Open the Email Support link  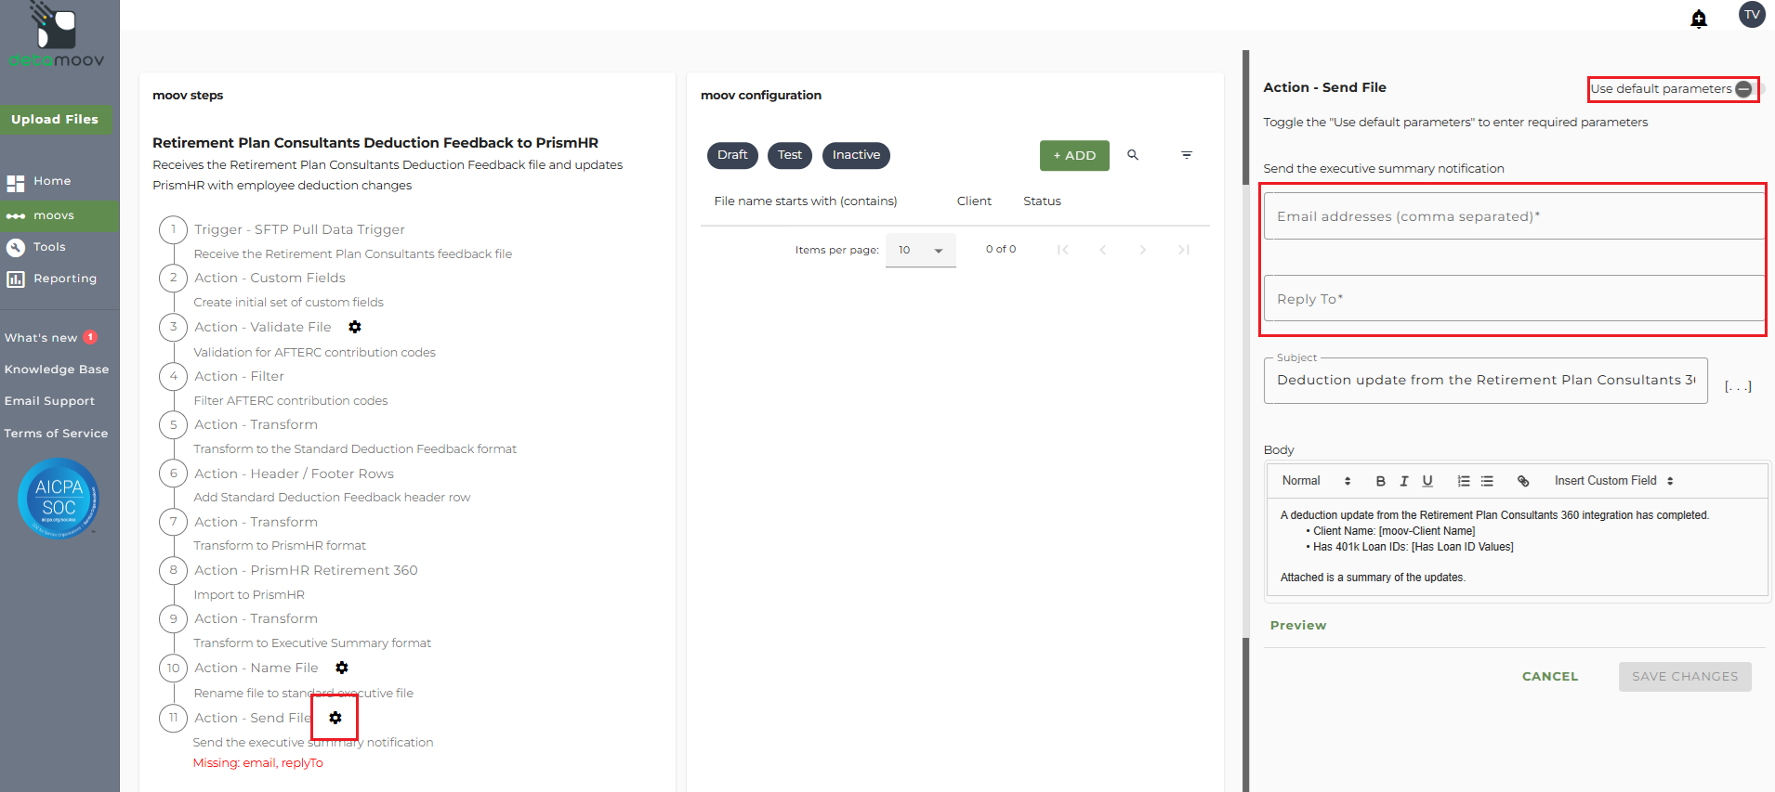[x=49, y=401]
